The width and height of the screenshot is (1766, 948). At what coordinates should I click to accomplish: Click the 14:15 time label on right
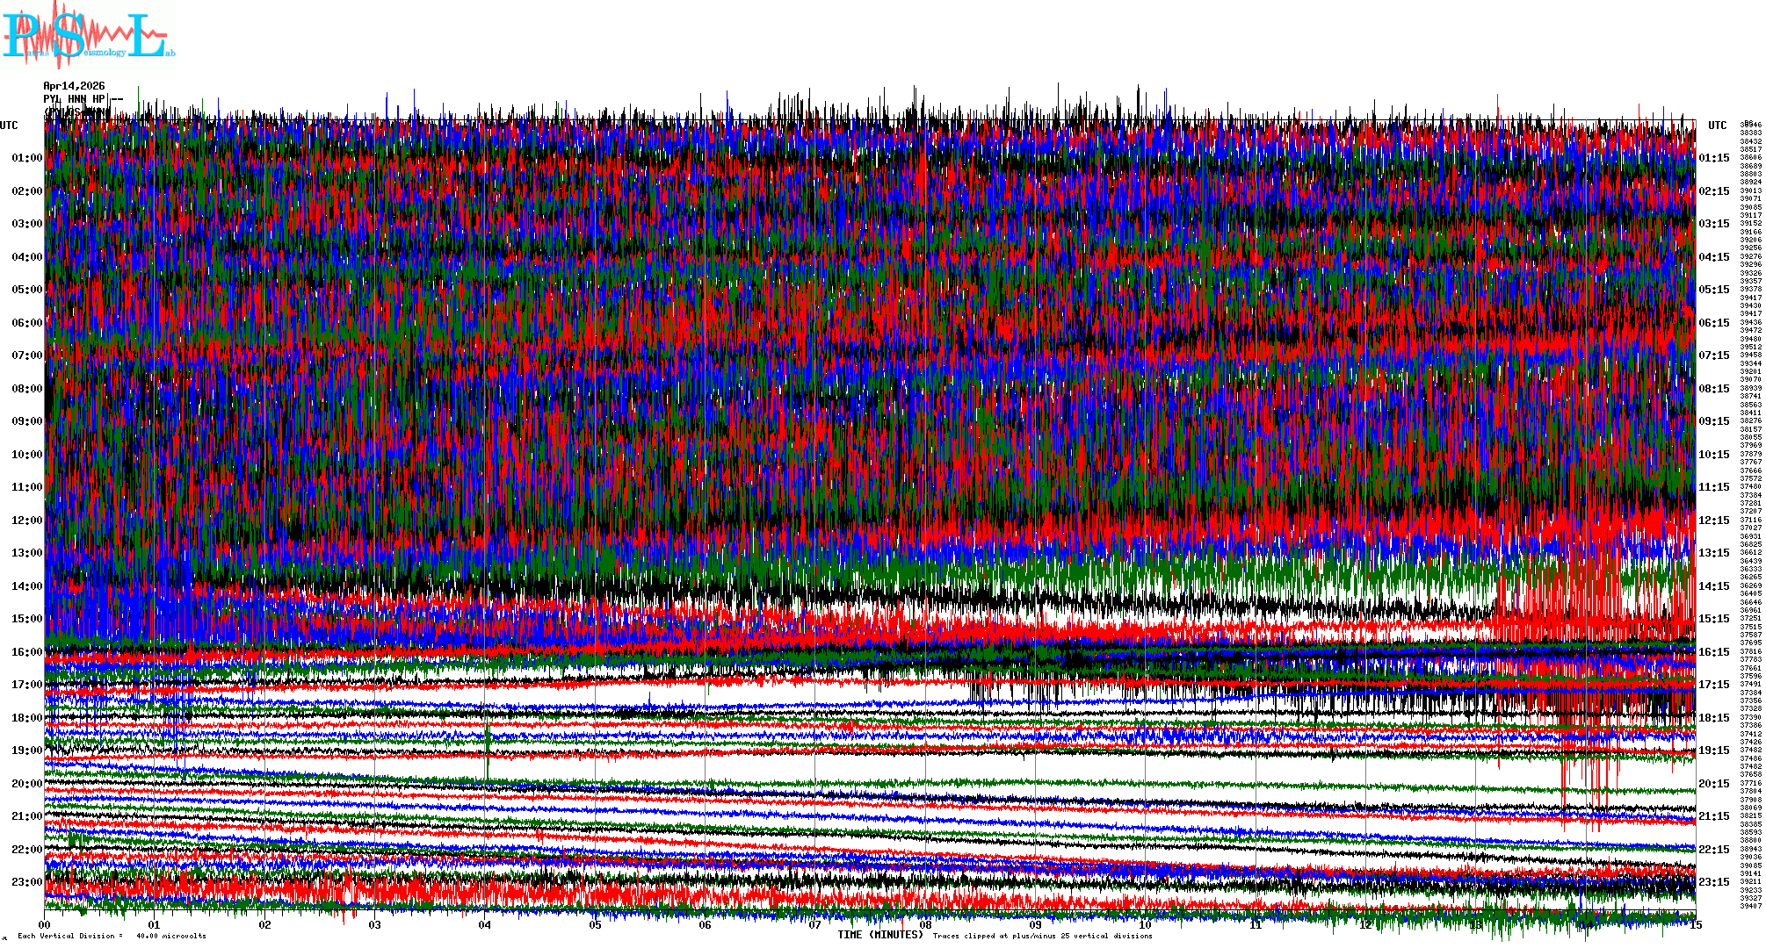point(1713,586)
